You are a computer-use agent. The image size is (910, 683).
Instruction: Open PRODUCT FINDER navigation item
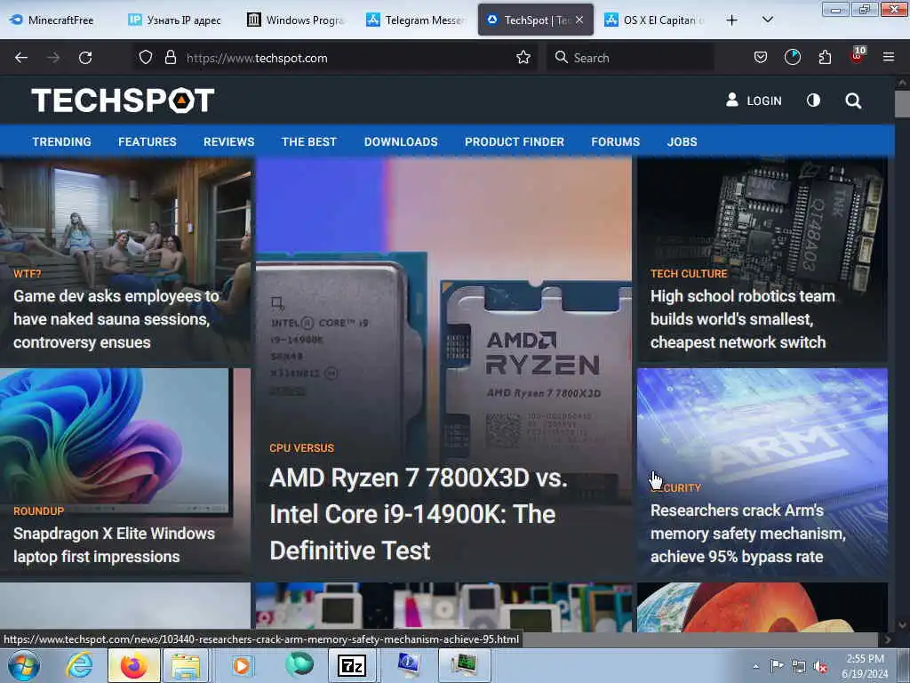515,141
